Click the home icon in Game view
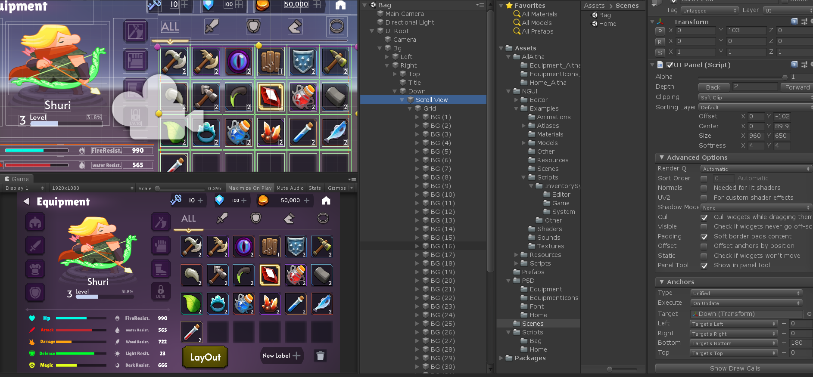The image size is (813, 377). [326, 201]
